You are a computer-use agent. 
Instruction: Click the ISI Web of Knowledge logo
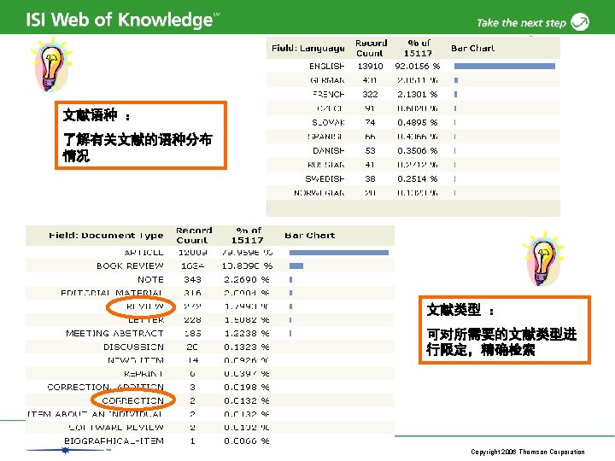coord(122,20)
